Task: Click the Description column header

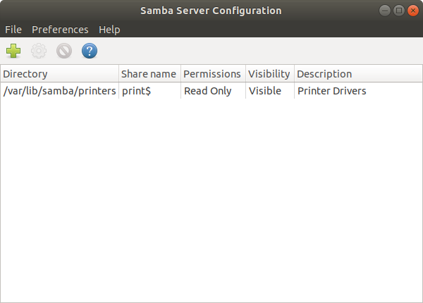Action: tap(358, 73)
